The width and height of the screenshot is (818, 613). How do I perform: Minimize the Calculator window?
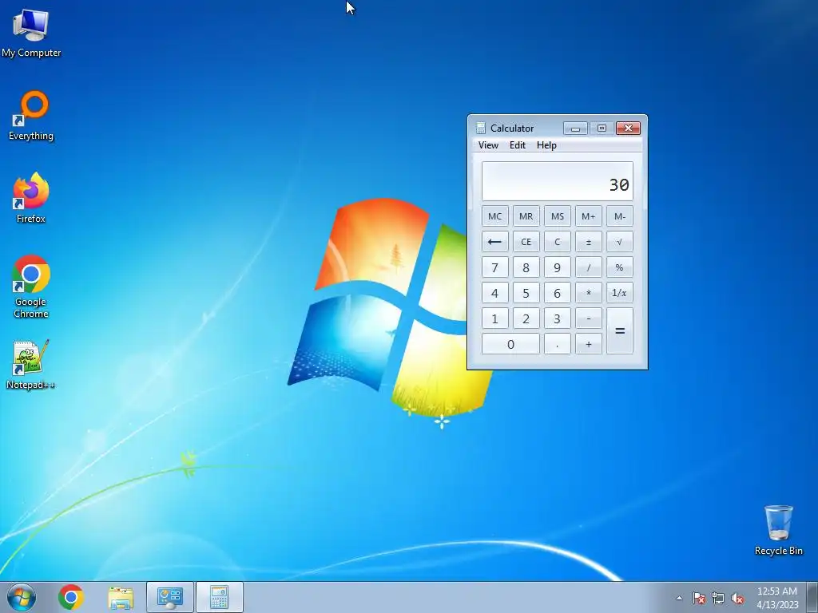tap(575, 129)
